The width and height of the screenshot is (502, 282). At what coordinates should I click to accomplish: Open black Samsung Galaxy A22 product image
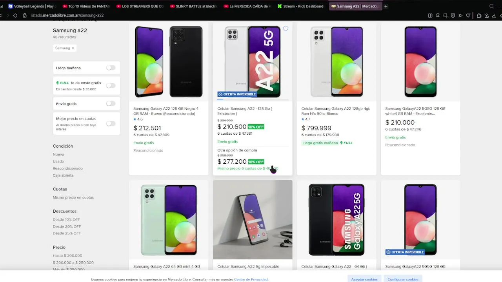[169, 62]
